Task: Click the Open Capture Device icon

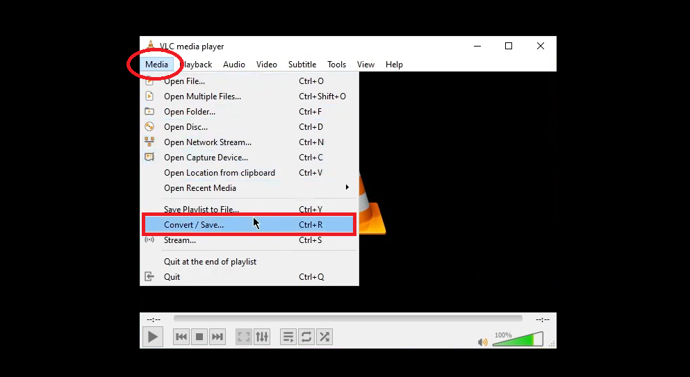Action: pos(149,157)
